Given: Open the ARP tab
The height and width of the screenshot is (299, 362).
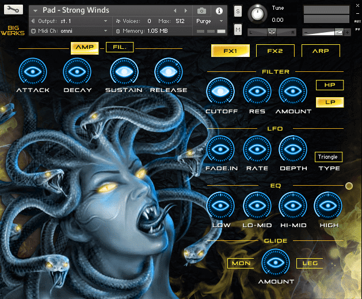Looking at the screenshot, I should tap(321, 51).
